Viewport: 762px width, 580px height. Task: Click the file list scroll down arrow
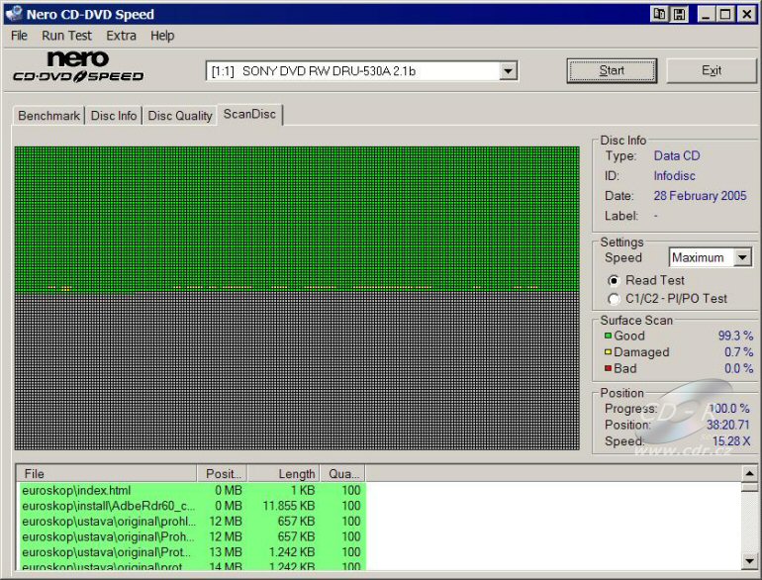pos(749,560)
